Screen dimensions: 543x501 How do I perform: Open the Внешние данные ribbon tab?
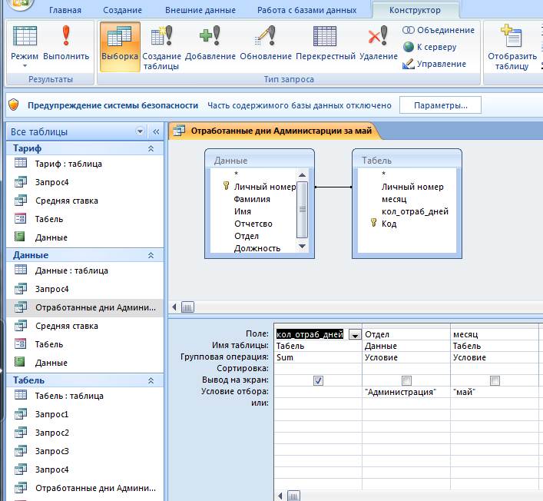tap(200, 10)
